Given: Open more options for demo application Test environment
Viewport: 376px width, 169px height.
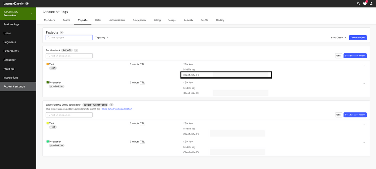Looking at the screenshot, I should pos(364,124).
